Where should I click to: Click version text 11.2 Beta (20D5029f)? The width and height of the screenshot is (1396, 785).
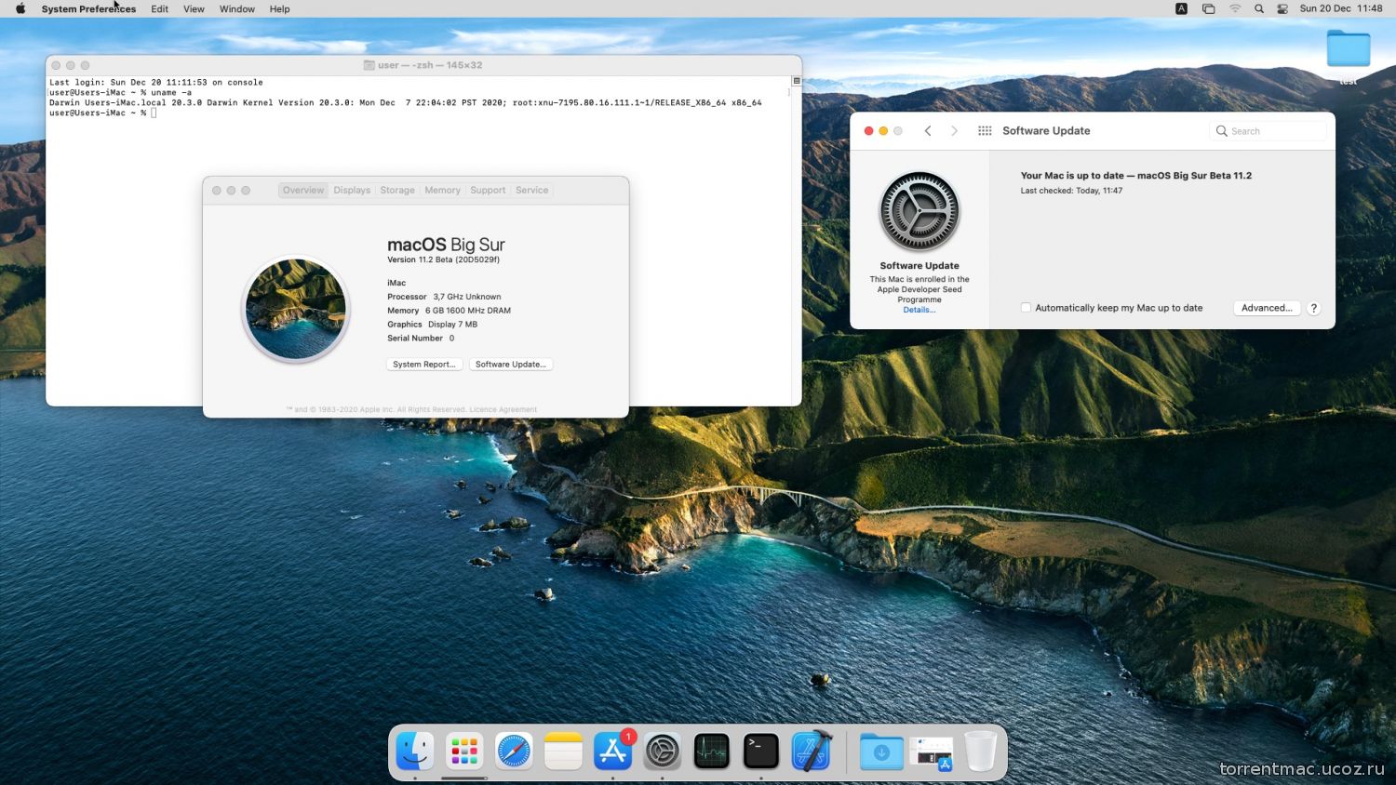pyautogui.click(x=444, y=259)
